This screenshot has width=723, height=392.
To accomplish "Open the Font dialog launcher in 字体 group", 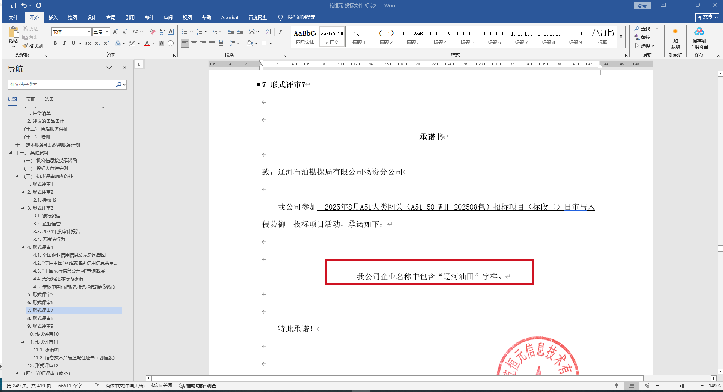I will click(175, 55).
